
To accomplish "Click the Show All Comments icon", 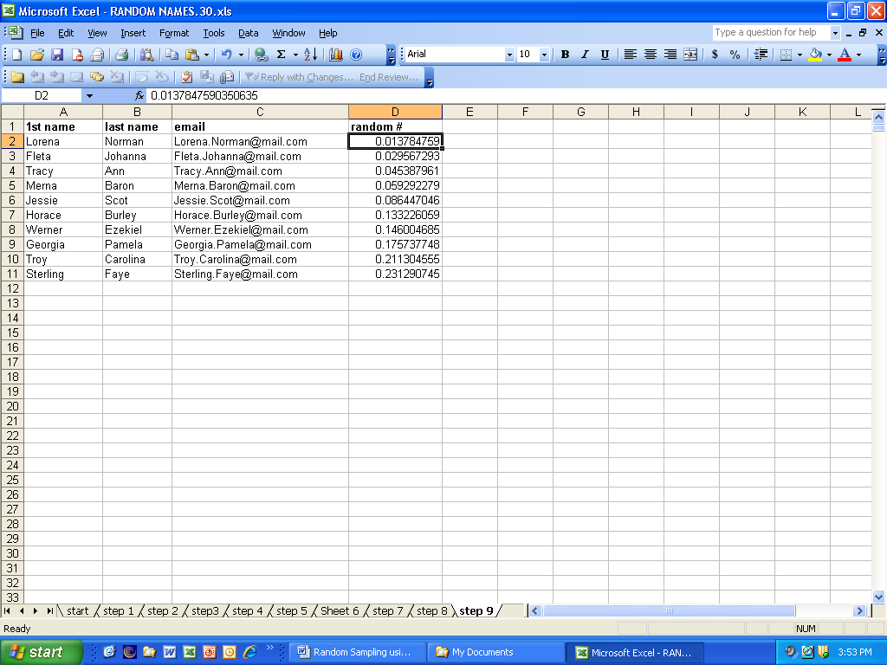I will (x=97, y=77).
